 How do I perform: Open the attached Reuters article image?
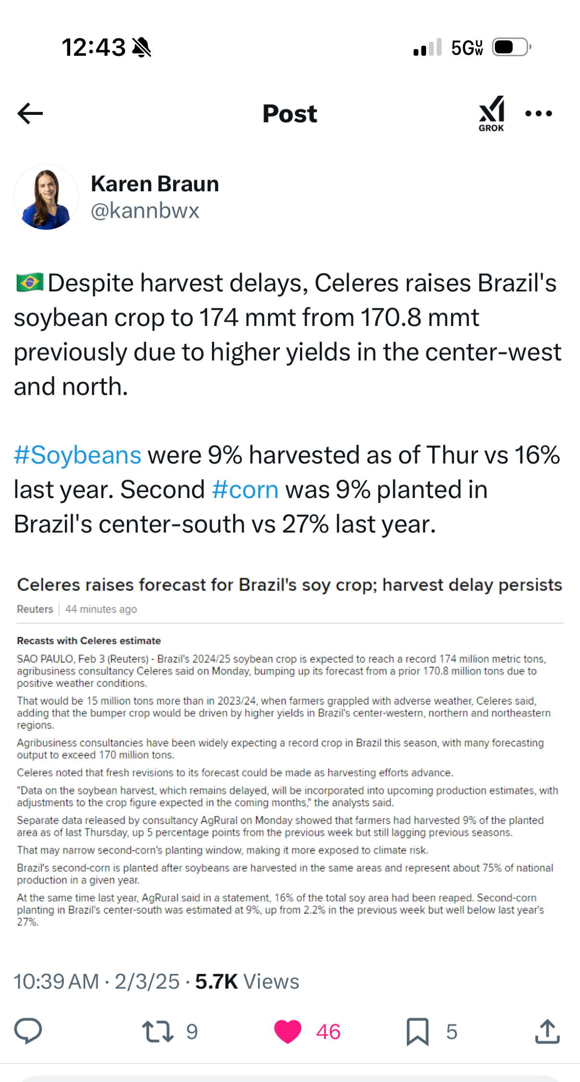290,750
